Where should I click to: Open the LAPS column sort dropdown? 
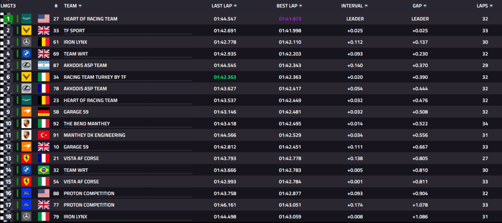click(x=491, y=6)
